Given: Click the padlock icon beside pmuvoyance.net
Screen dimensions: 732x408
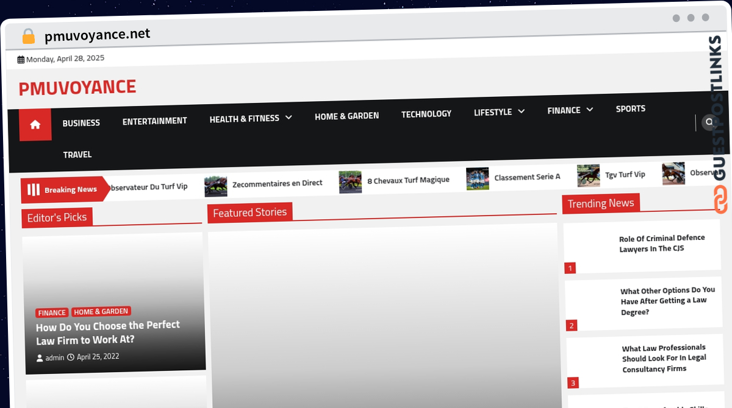Looking at the screenshot, I should pos(28,37).
